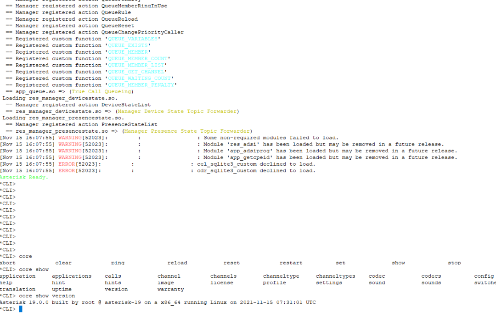Select the 'Asterisk Ready.' green status line

tap(24, 177)
